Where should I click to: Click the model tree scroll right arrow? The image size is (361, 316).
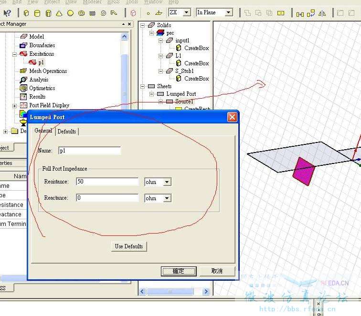point(206,292)
